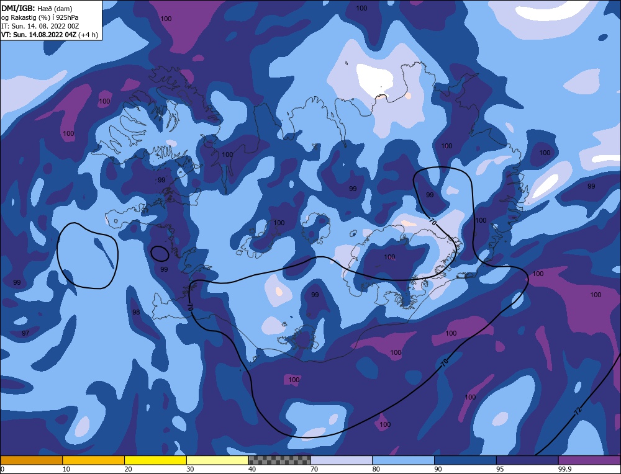Click the dark orange 0–10 legend swatch

pos(31,460)
